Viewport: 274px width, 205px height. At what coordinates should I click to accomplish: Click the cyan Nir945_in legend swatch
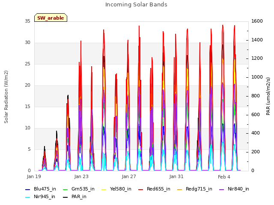(28, 197)
